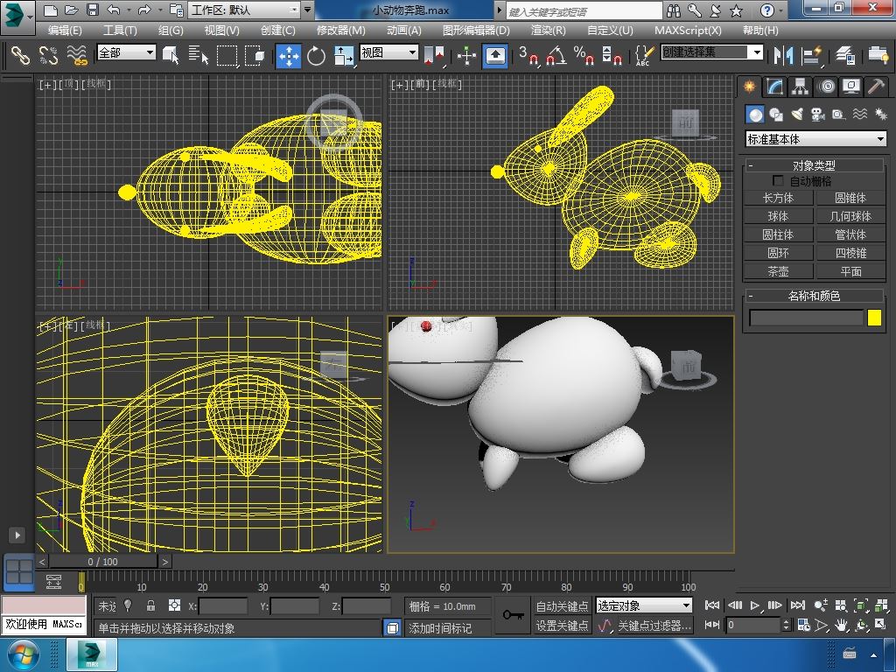
Task: Show the Lights creation category
Action: pyautogui.click(x=797, y=115)
